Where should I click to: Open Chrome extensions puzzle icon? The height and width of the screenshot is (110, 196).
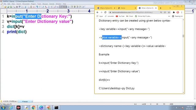[174, 12]
